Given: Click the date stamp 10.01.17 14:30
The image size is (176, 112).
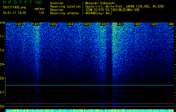Looking at the screenshot, I should [14, 13].
